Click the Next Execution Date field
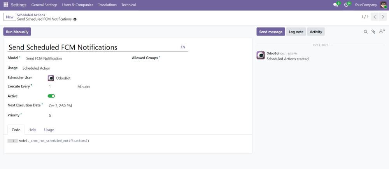The height and width of the screenshot is (169, 389). (x=60, y=106)
